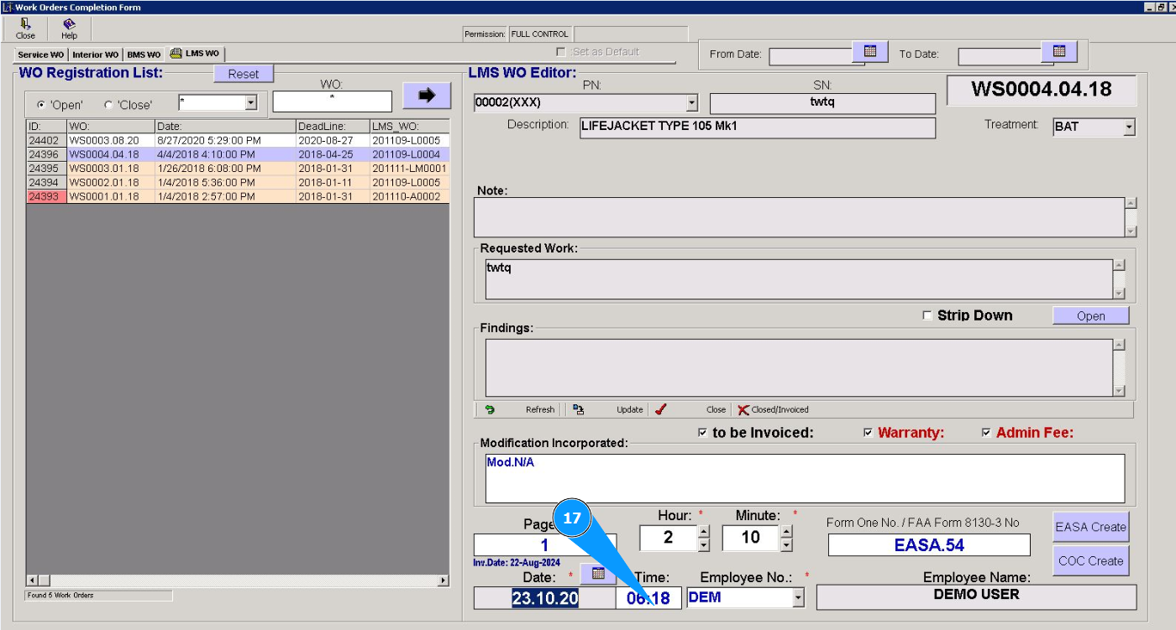Select the 'Close' radio button
The image size is (1176, 630).
[108, 105]
